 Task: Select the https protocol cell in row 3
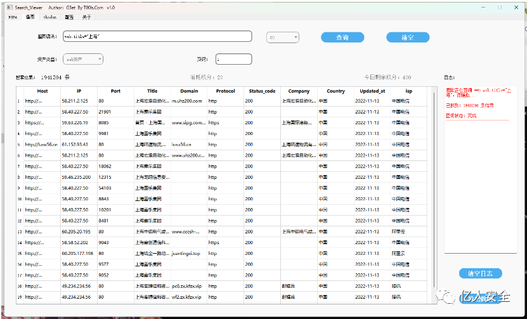point(226,122)
